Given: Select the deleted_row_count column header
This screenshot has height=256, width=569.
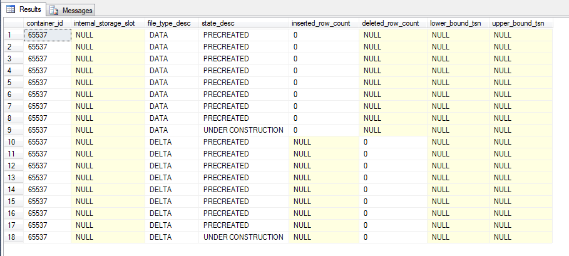Looking at the screenshot, I should (x=391, y=23).
